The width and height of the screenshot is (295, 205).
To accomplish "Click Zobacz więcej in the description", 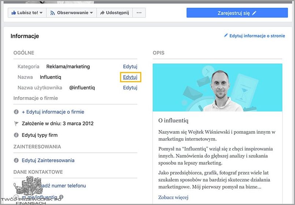I will [173, 197].
